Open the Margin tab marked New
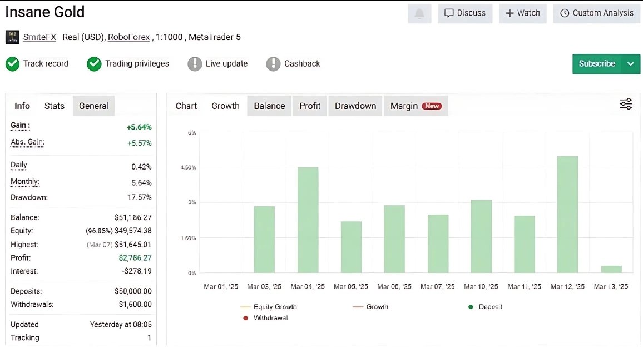The width and height of the screenshot is (643, 348). click(x=416, y=106)
